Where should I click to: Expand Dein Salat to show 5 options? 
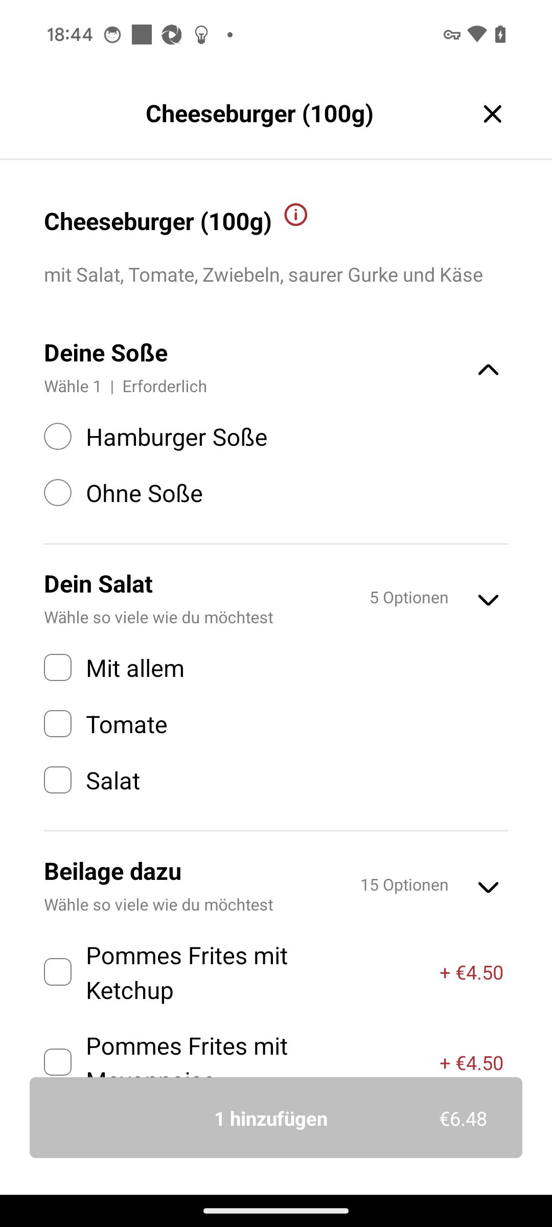coord(488,600)
